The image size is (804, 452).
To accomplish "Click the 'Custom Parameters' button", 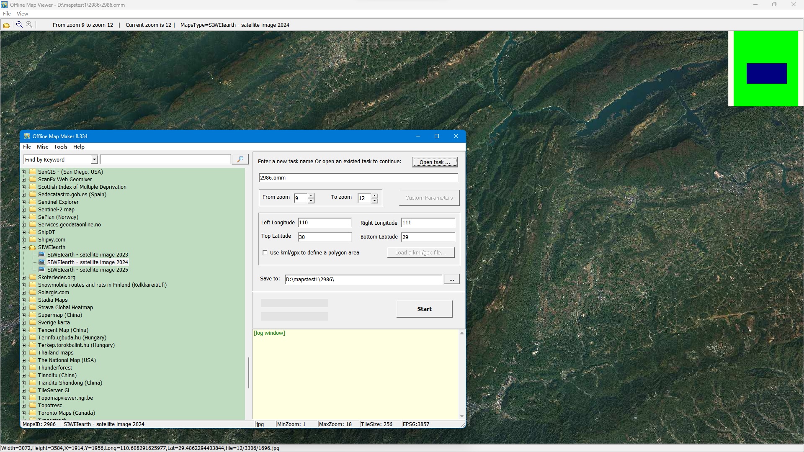I will coord(429,198).
